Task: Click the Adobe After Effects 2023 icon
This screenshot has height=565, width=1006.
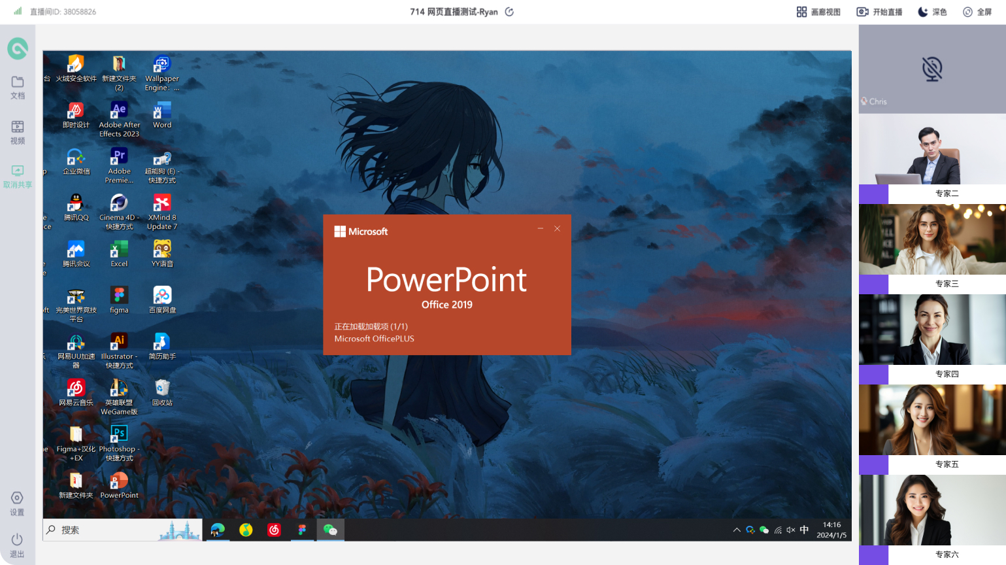Action: 119,119
